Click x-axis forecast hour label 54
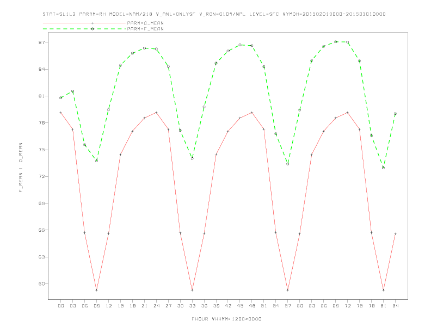Image resolution: width=431 pixels, height=333 pixels. [x=276, y=306]
